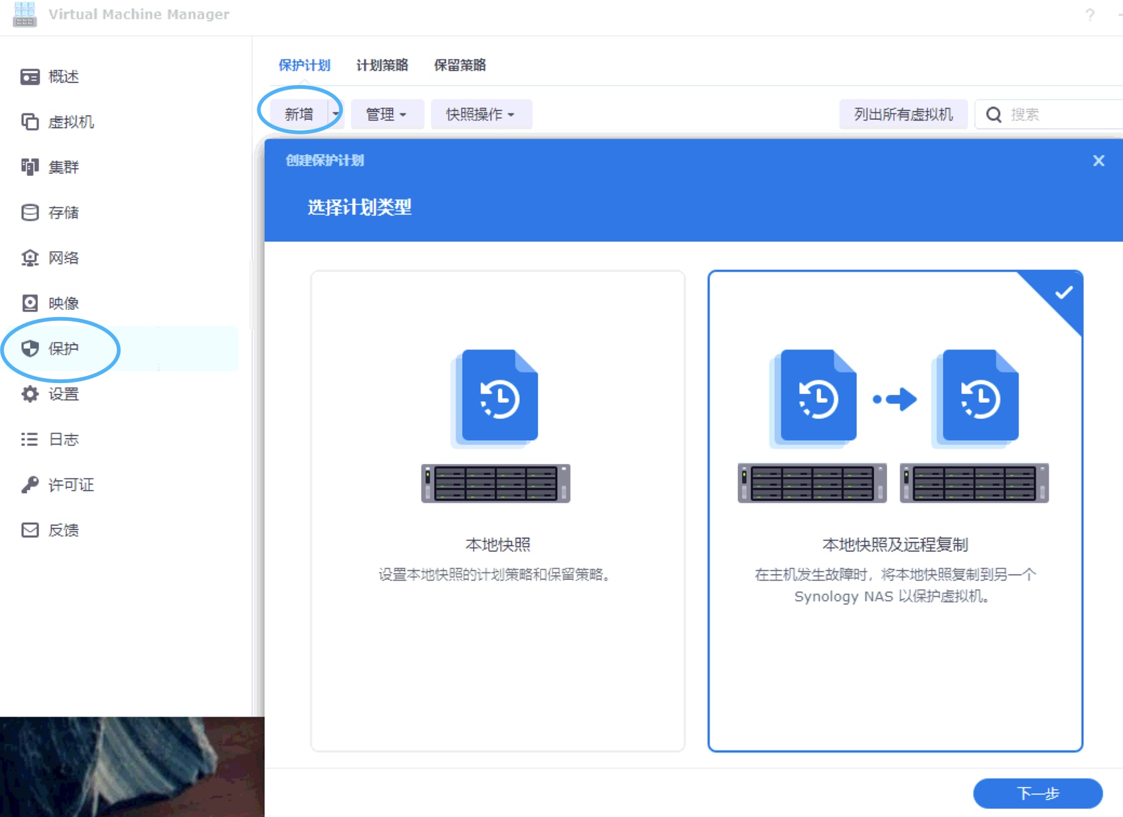
Task: Click the 反馈 envelope icon
Action: point(30,530)
